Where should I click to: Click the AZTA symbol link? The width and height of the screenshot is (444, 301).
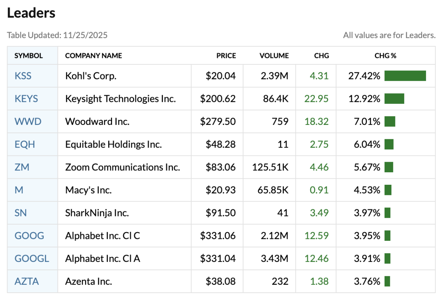click(27, 281)
